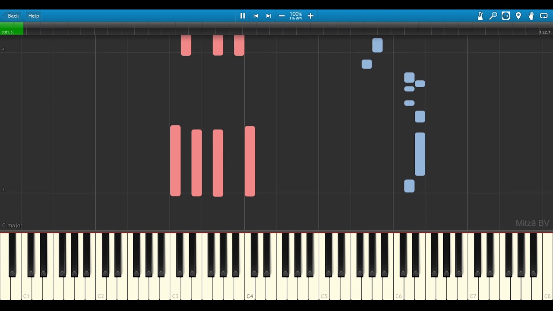The height and width of the screenshot is (311, 553).
Task: Skip forward to the next section
Action: (268, 16)
